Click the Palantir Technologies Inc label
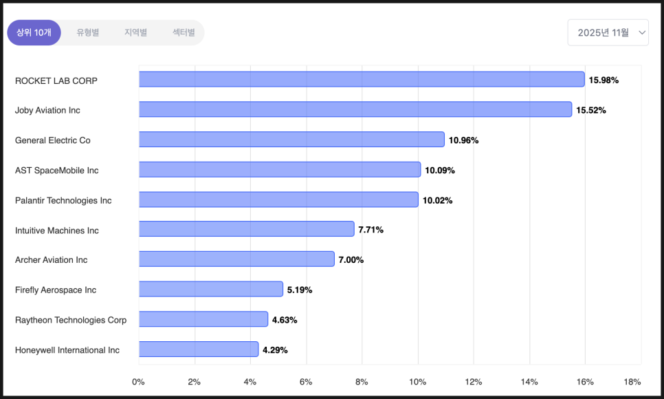The height and width of the screenshot is (399, 664). coord(63,200)
